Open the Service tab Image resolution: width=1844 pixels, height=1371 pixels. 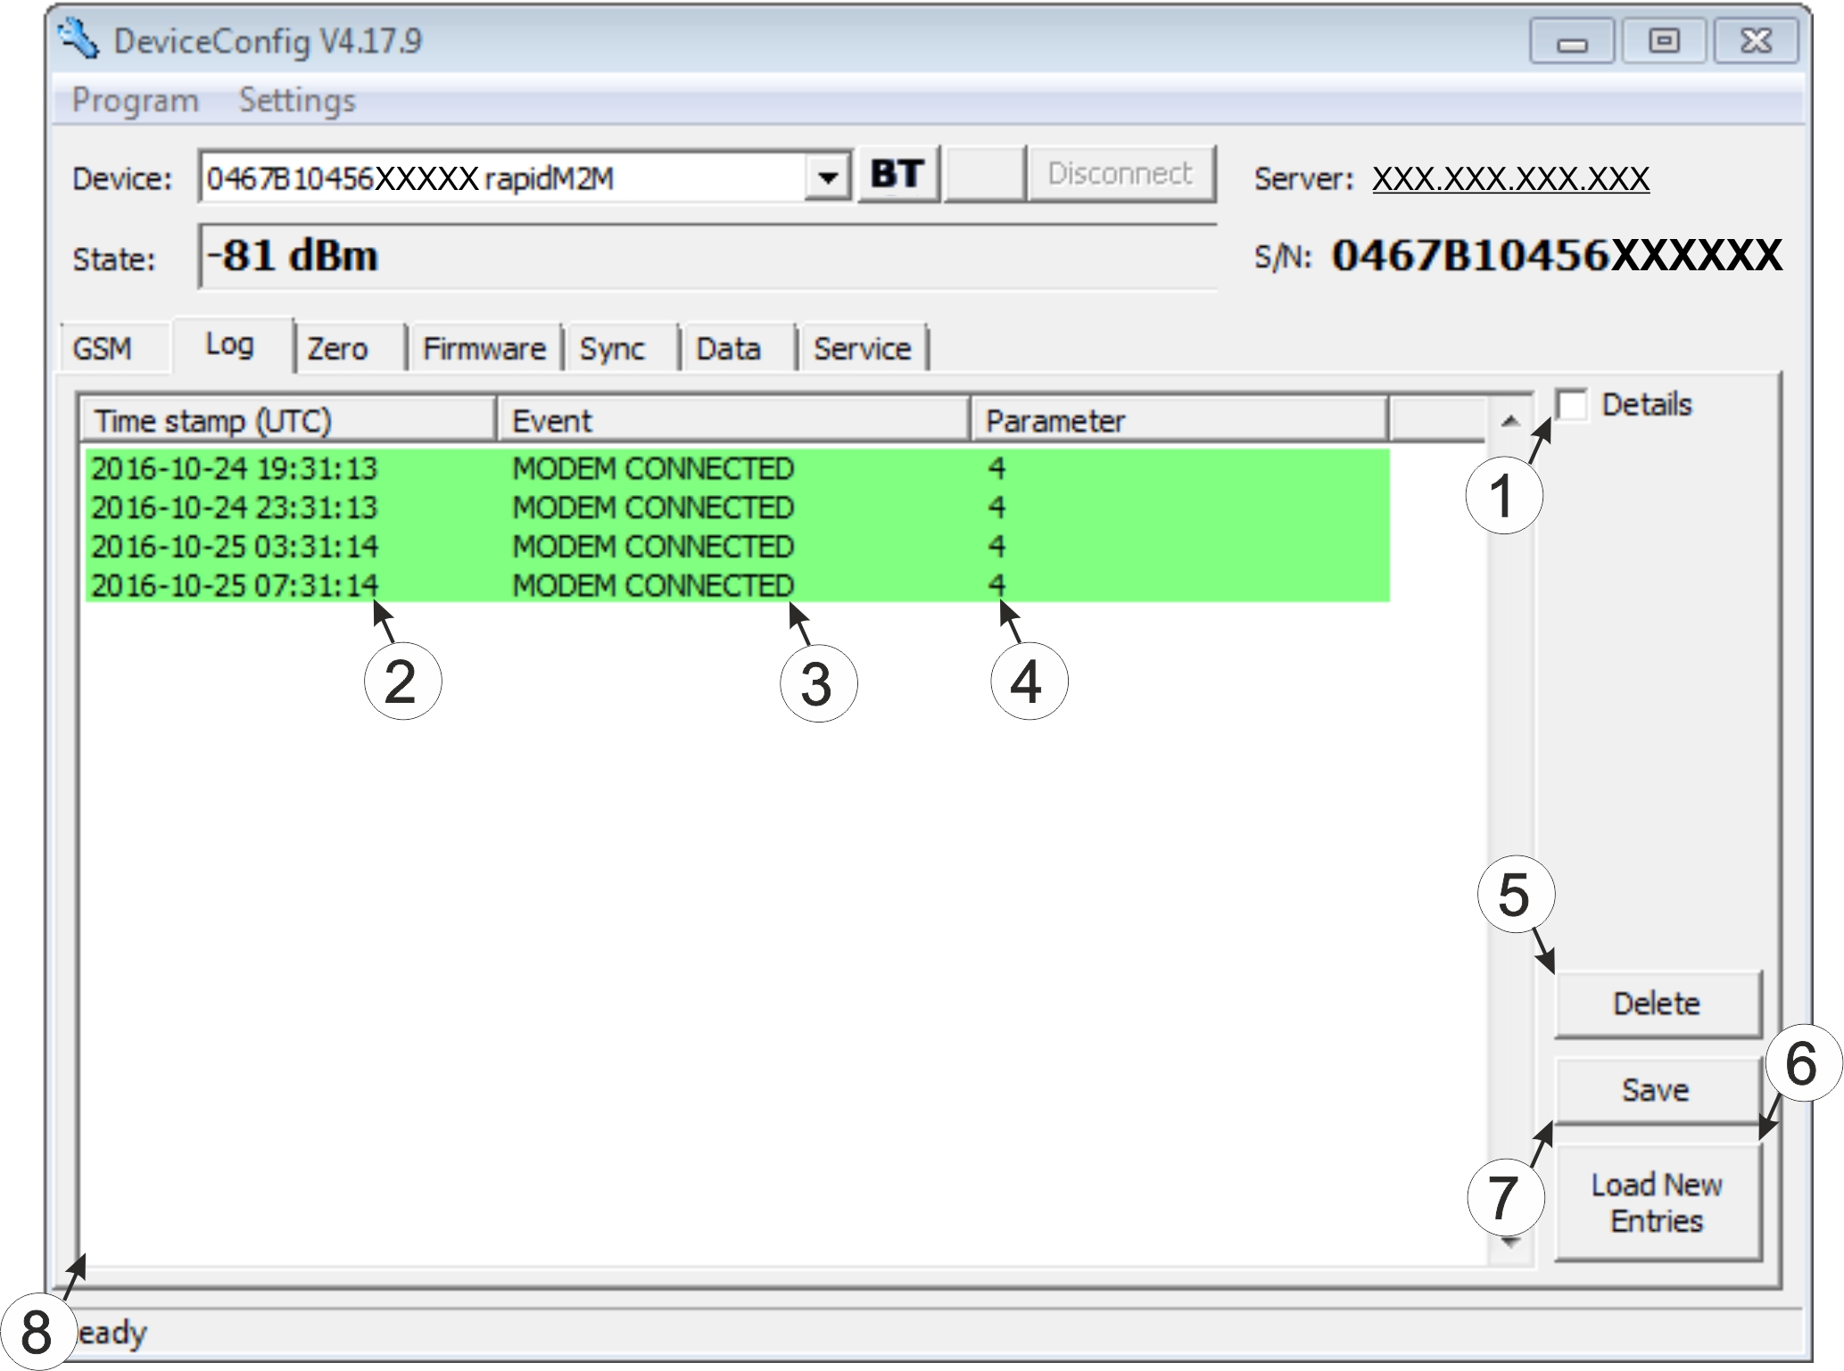pos(862,349)
